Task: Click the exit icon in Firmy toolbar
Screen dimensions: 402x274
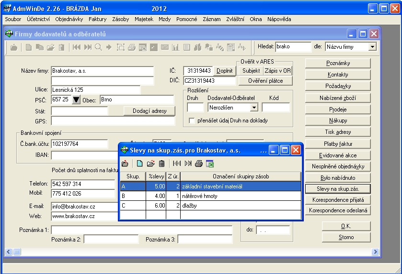Action: [x=14, y=47]
